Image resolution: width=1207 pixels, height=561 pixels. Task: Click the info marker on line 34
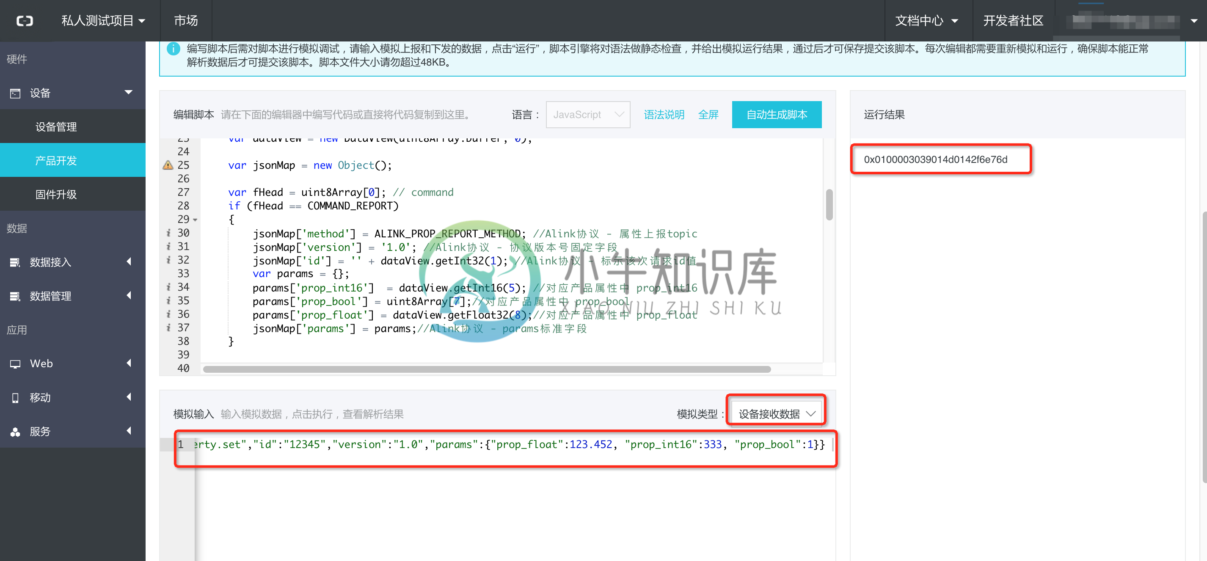click(x=168, y=287)
